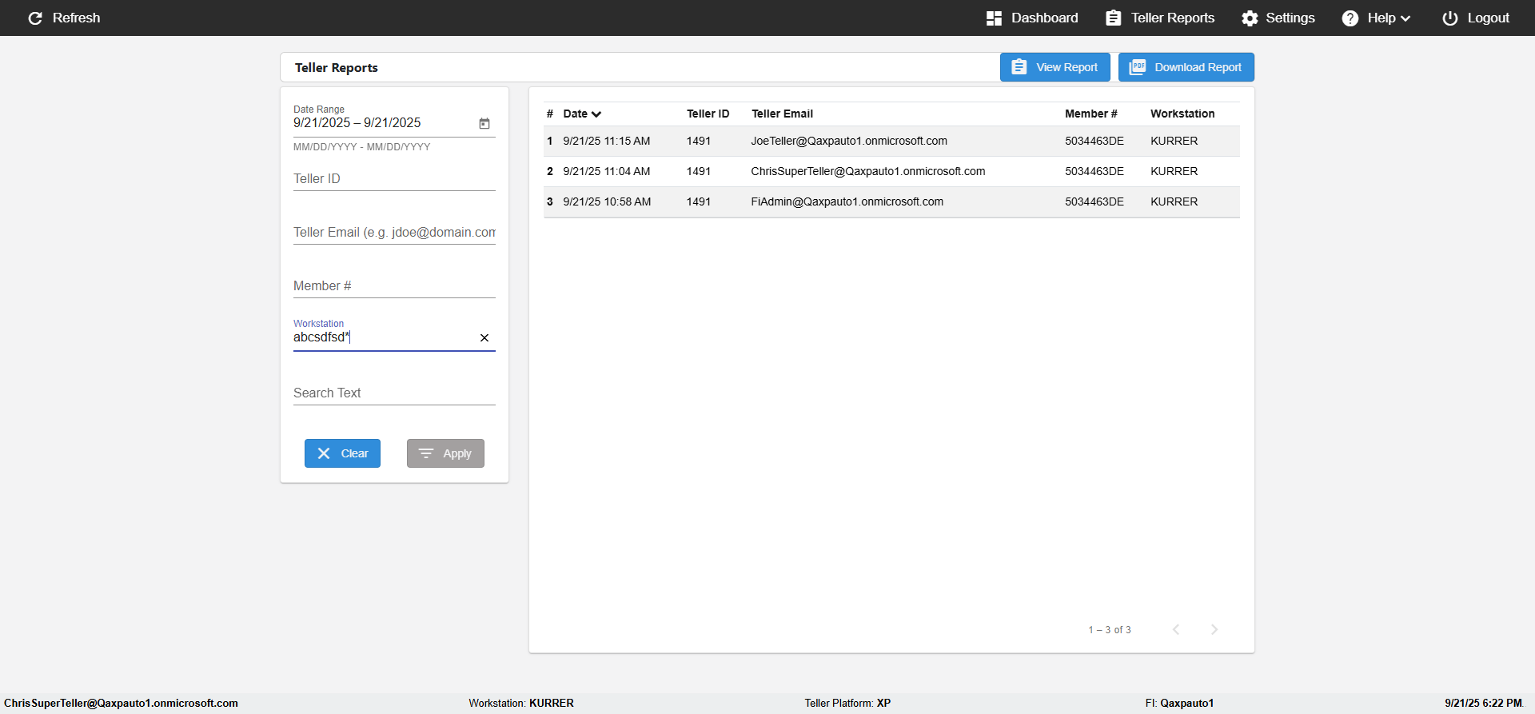
Task: Click JoeTeller@Qaxpauto1.onmicrosoft.com email cell
Action: pyautogui.click(x=849, y=141)
